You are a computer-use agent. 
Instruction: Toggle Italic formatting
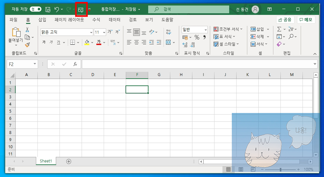click(x=51, y=42)
